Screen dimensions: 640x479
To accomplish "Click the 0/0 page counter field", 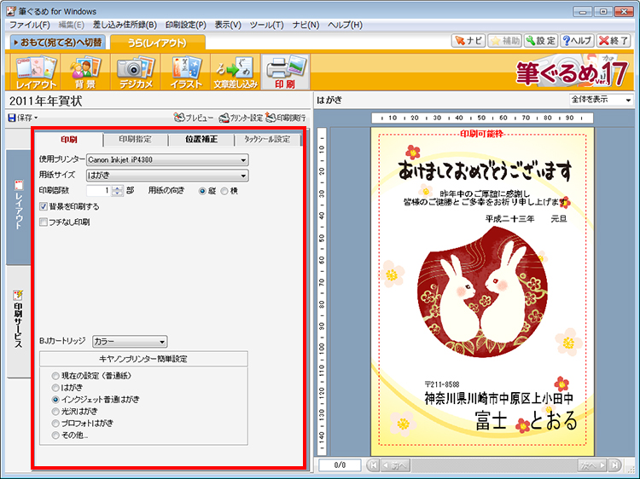I will pos(340,465).
